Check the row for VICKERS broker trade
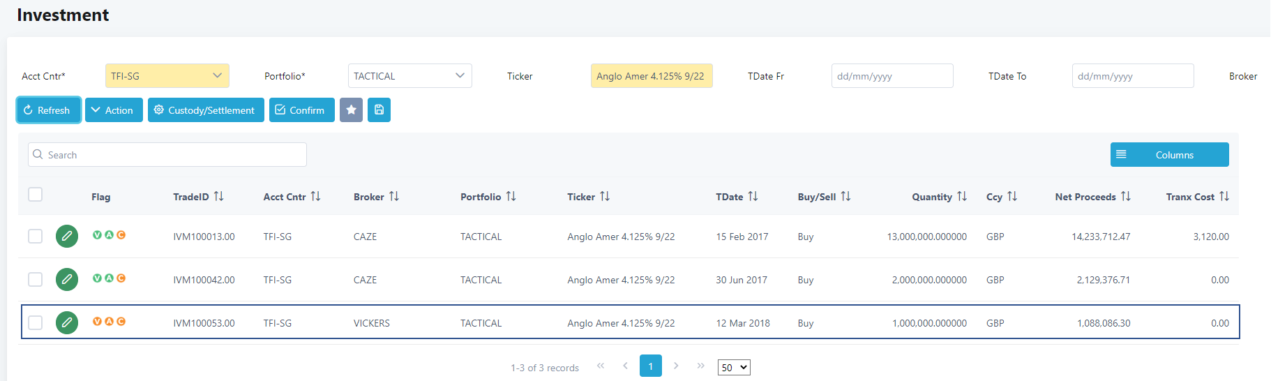The width and height of the screenshot is (1271, 381). pyautogui.click(x=36, y=323)
